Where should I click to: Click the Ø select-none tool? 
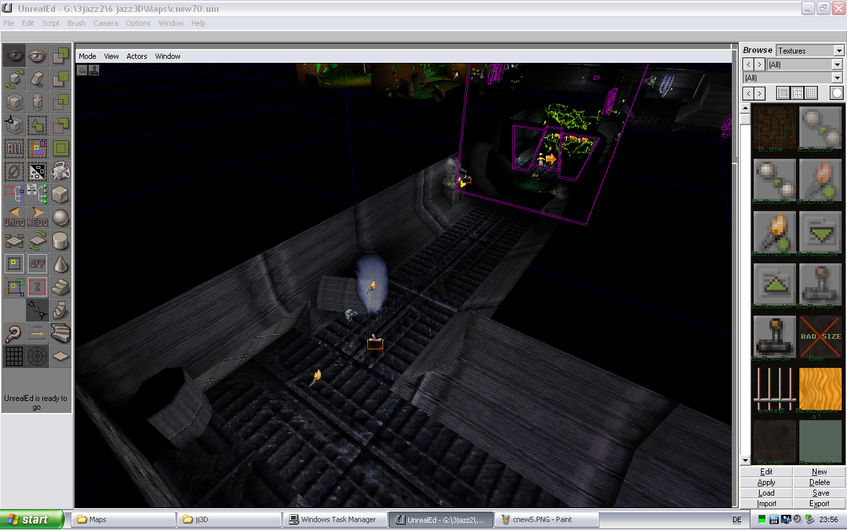tap(15, 171)
